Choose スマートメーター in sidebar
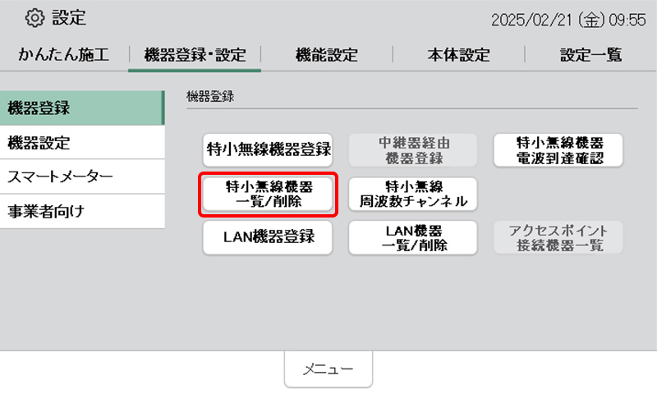Screen dimensions: 657x394 coord(82,176)
